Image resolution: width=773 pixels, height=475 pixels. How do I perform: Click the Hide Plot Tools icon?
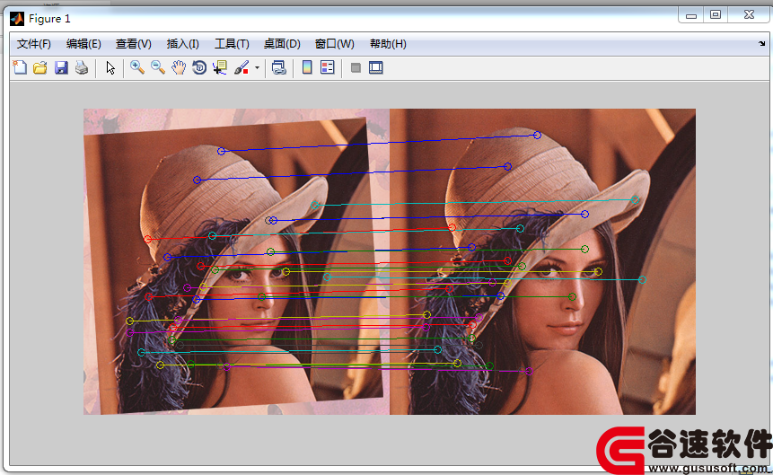pyautogui.click(x=356, y=67)
